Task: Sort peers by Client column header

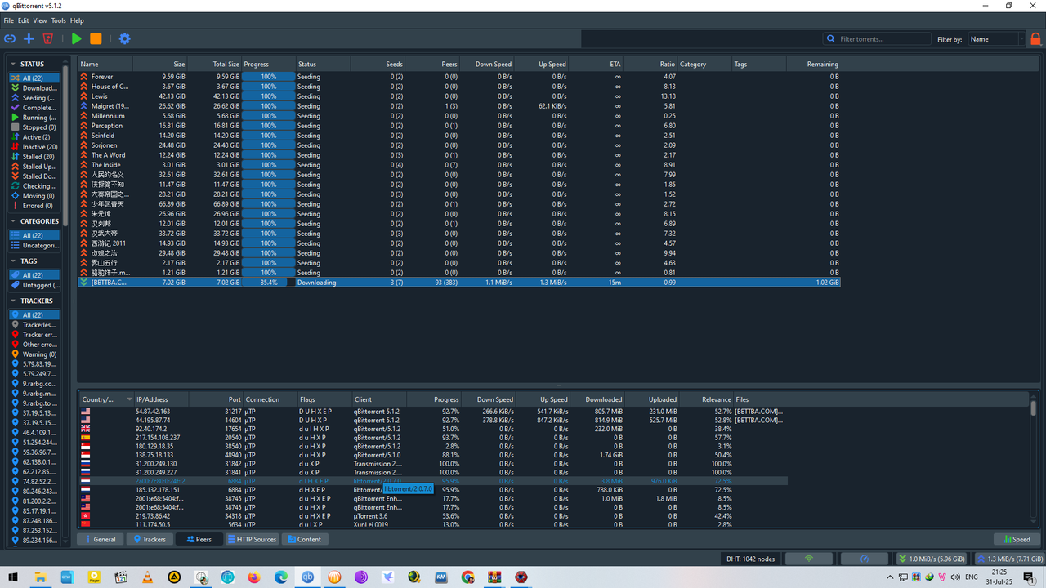Action: pyautogui.click(x=378, y=400)
